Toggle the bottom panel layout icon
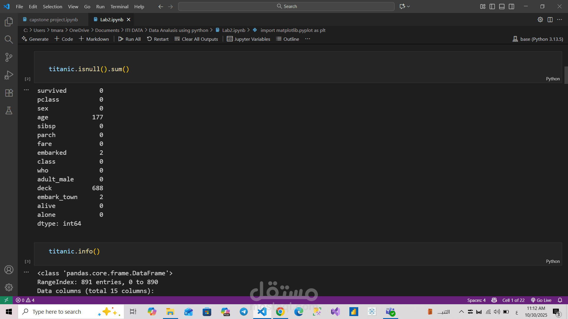568x319 pixels. [502, 6]
